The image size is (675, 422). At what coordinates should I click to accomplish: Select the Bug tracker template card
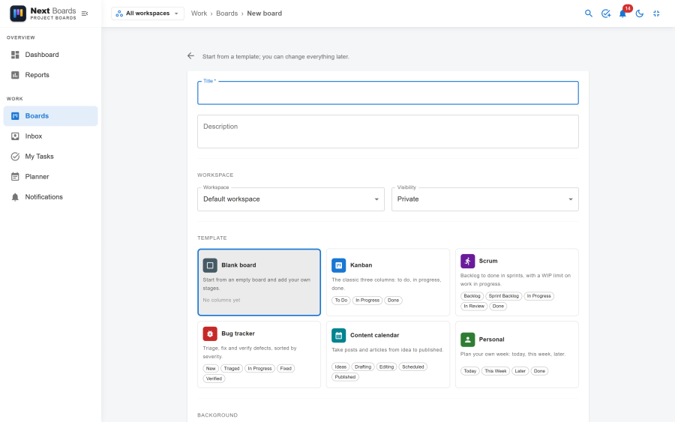click(259, 355)
